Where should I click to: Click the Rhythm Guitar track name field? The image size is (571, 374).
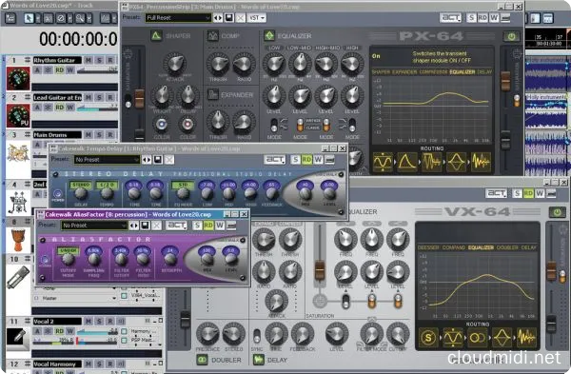pos(57,60)
